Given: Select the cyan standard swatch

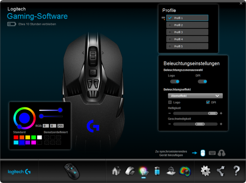Looking at the screenshot, I should point(16,143).
